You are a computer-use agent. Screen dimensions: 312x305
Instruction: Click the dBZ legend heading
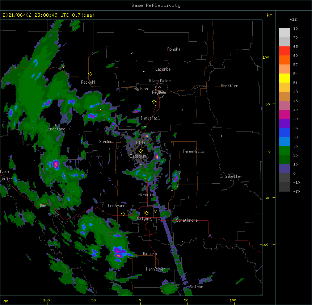tap(293, 19)
